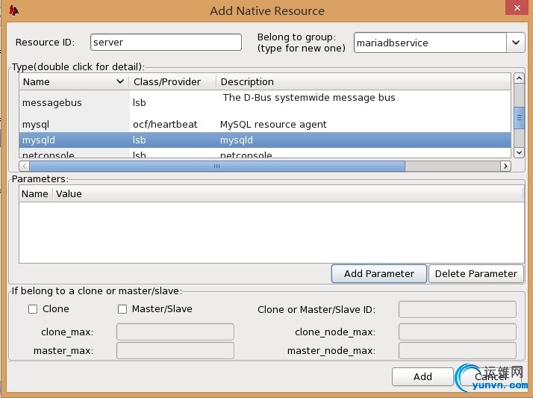Open the Belong to group dropdown
The height and width of the screenshot is (398, 533).
pyautogui.click(x=516, y=43)
